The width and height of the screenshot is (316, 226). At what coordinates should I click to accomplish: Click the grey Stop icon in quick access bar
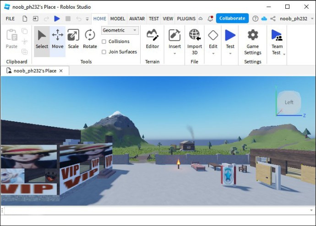click(68, 19)
